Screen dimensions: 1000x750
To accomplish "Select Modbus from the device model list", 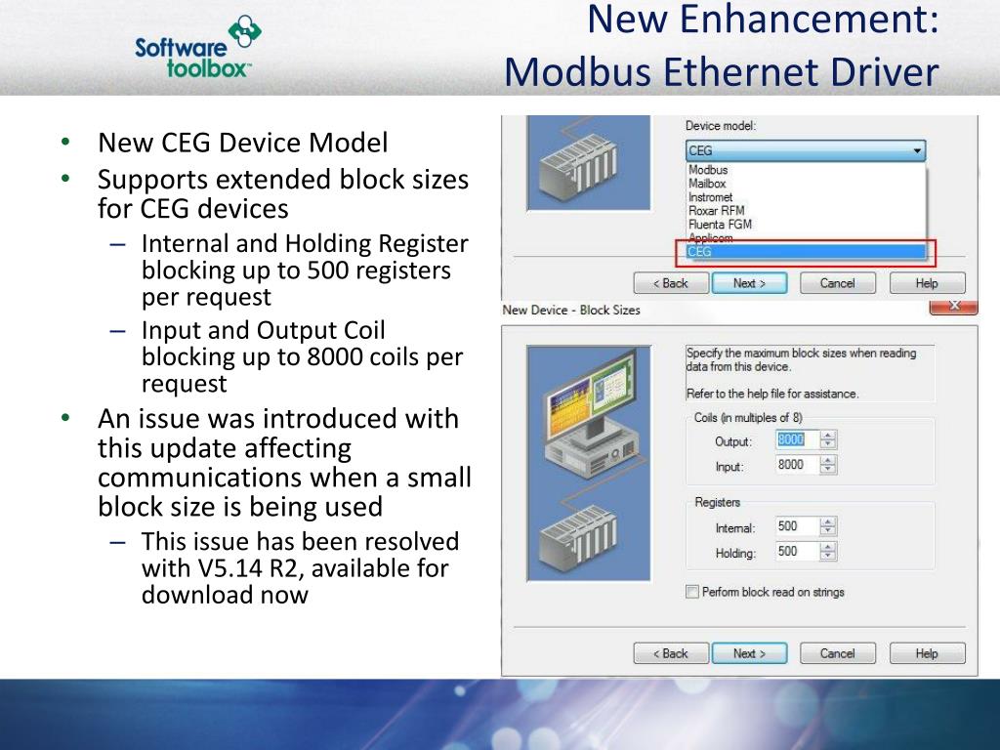I will (708, 170).
